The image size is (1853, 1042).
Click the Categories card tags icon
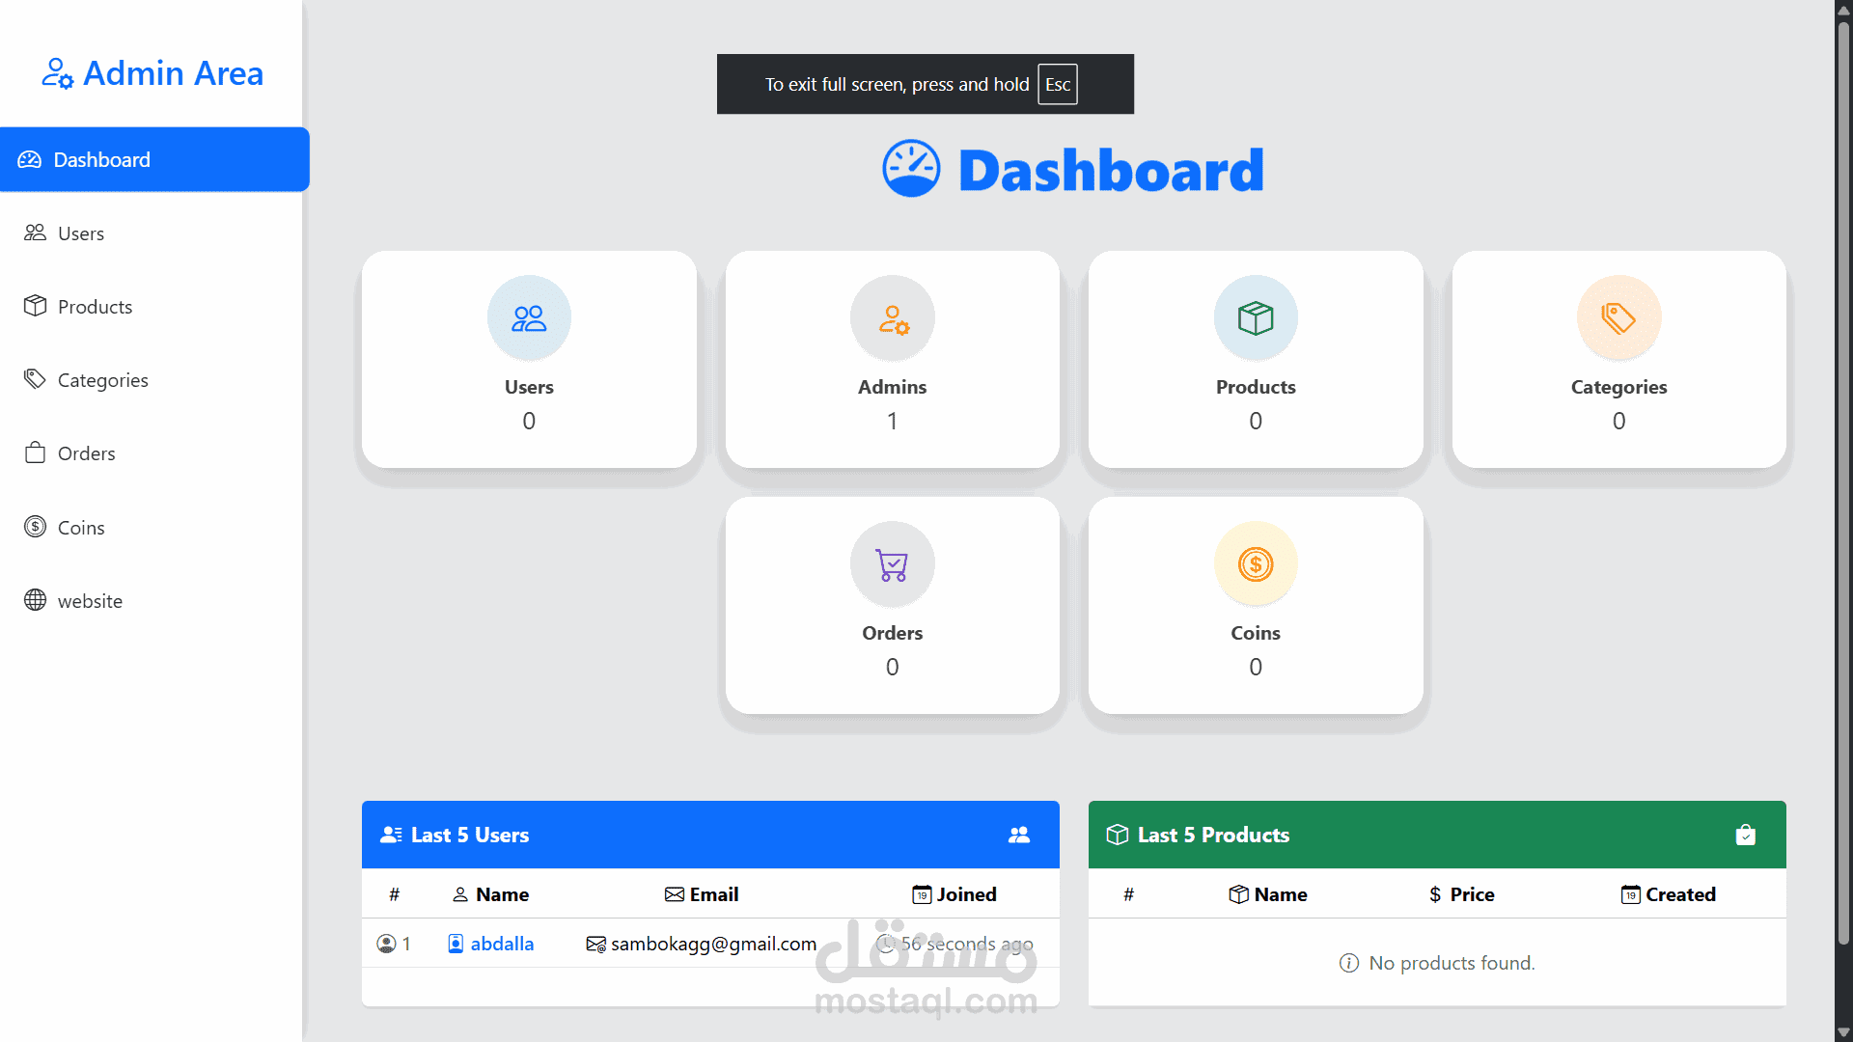[x=1618, y=318]
